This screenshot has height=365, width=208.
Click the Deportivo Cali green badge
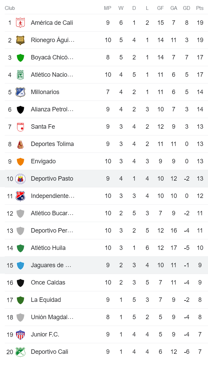(x=20, y=352)
